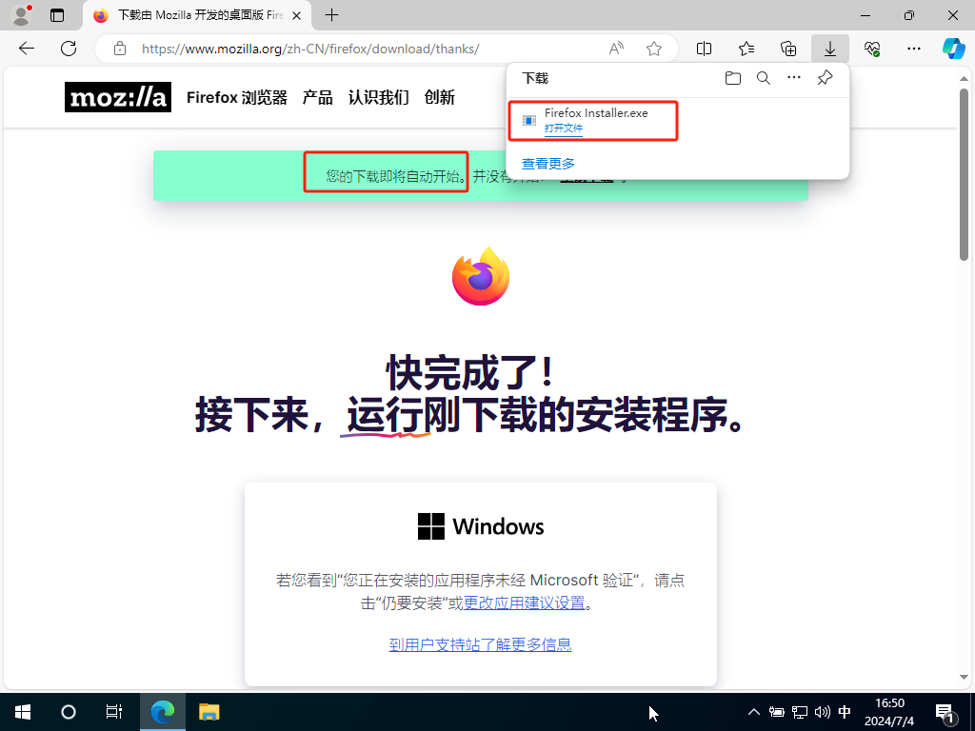Click the network tray icon
This screenshot has height=731, width=975.
[x=800, y=712]
